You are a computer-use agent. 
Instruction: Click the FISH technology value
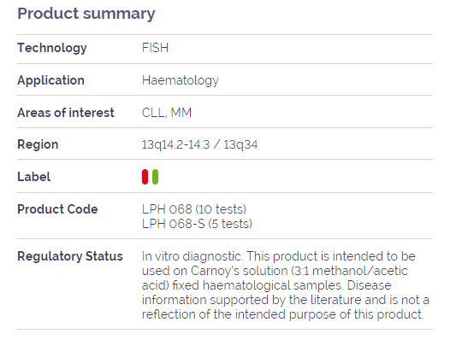pyautogui.click(x=155, y=48)
